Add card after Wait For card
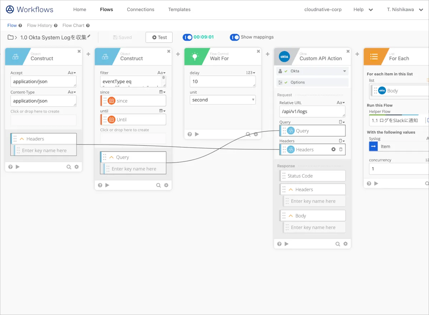The height and width of the screenshot is (315, 429). (268, 54)
